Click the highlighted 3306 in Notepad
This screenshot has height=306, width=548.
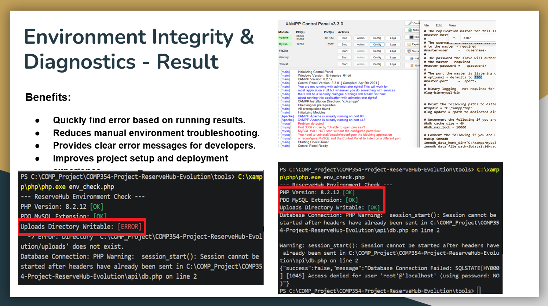click(478, 77)
